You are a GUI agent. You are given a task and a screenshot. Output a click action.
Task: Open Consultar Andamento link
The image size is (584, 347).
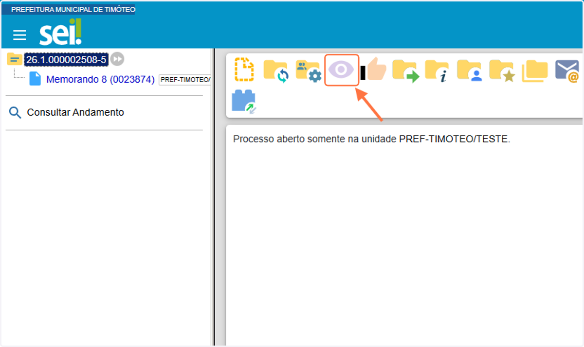click(75, 112)
